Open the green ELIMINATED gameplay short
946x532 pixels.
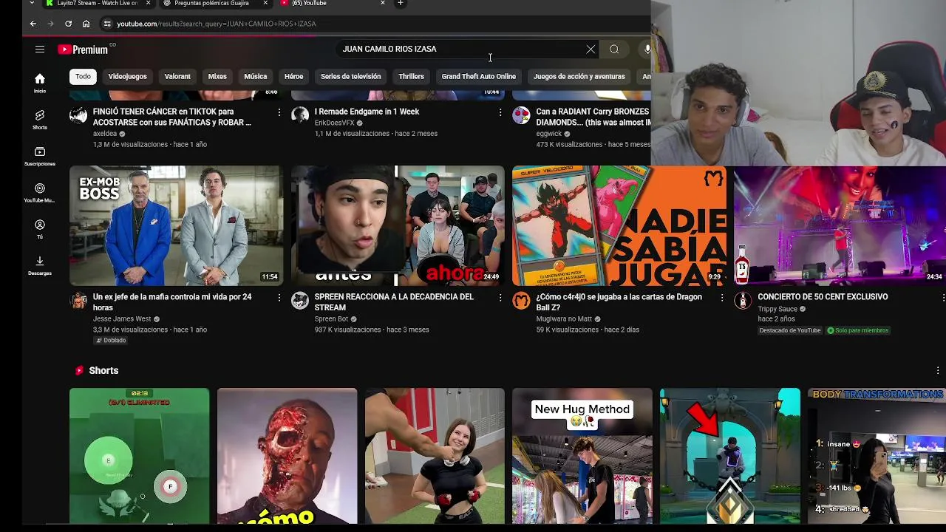coord(140,456)
